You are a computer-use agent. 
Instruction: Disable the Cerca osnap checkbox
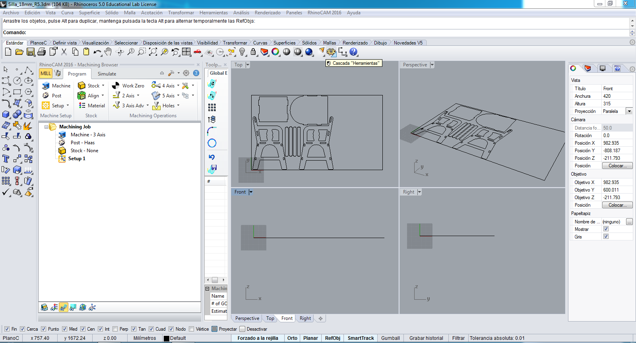pos(23,329)
